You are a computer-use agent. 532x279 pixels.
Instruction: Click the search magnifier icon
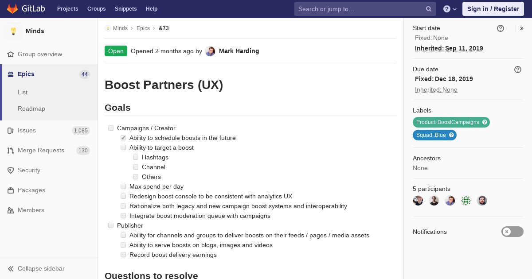pyautogui.click(x=429, y=9)
